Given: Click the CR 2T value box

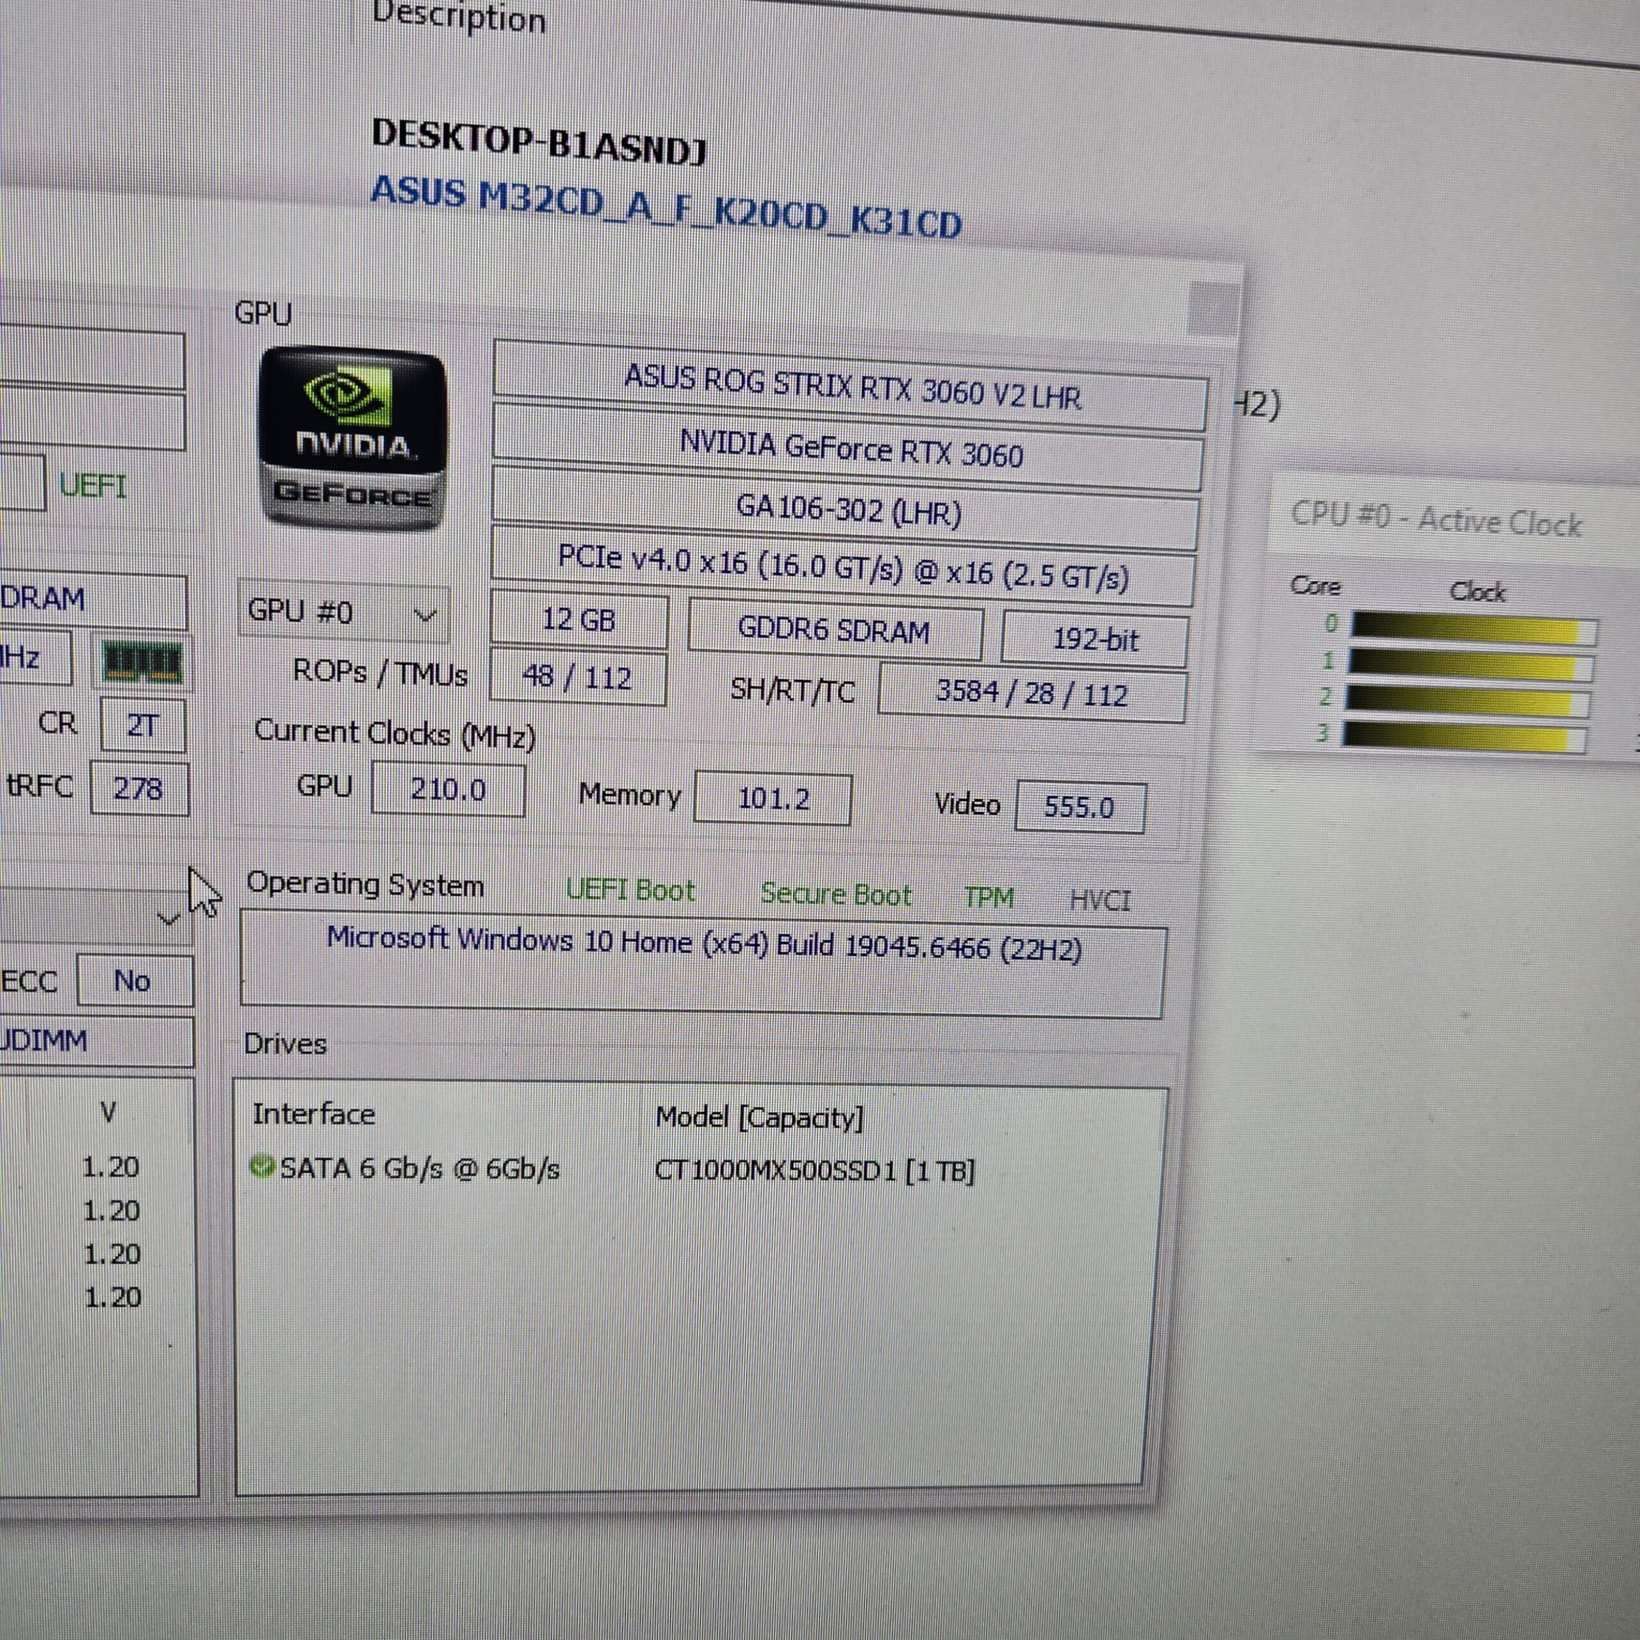Looking at the screenshot, I should [x=143, y=725].
